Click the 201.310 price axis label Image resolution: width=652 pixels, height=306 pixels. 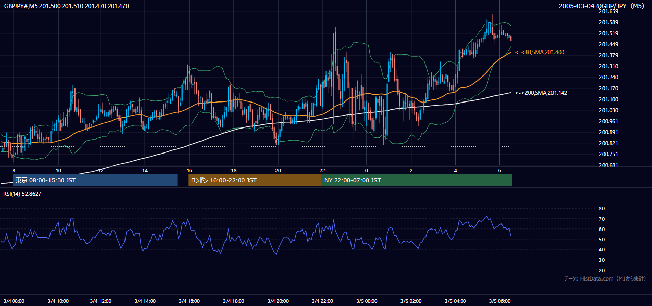point(609,66)
